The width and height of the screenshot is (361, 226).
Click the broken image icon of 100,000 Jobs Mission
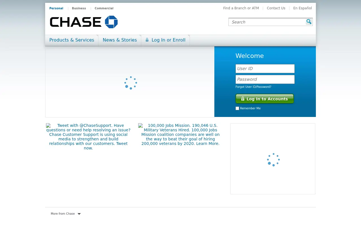tap(140, 125)
